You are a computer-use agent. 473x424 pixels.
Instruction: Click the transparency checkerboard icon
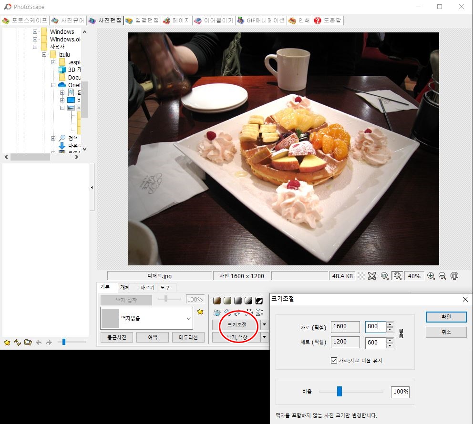pos(361,276)
